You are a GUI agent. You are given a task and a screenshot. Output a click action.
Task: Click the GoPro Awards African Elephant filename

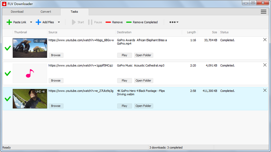point(142,42)
